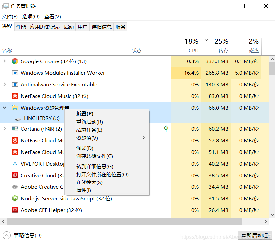Viewport: 275px width, 243px height.
Task: Click the 5.0 MB/秒 disk cell
Action: click(x=246, y=73)
